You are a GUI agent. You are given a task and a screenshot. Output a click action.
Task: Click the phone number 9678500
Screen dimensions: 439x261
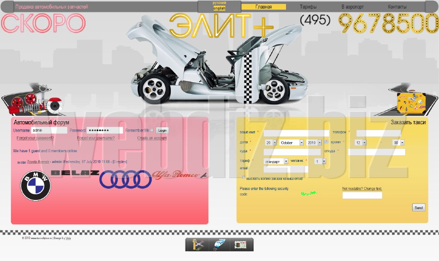click(x=388, y=24)
